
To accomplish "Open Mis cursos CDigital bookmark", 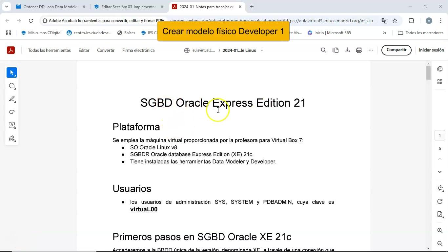I will click(x=41, y=33).
